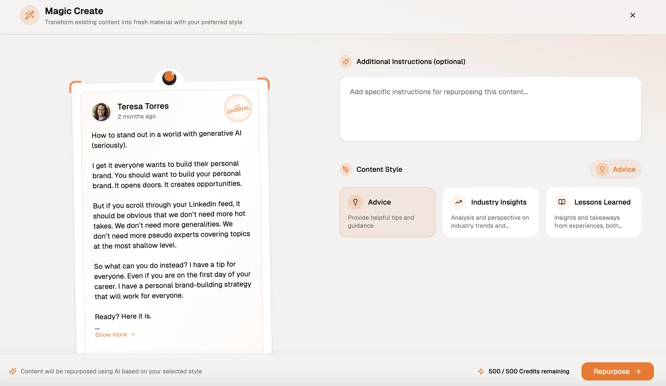Click the Show more chevron arrow
This screenshot has height=386, width=666.
pyautogui.click(x=133, y=334)
